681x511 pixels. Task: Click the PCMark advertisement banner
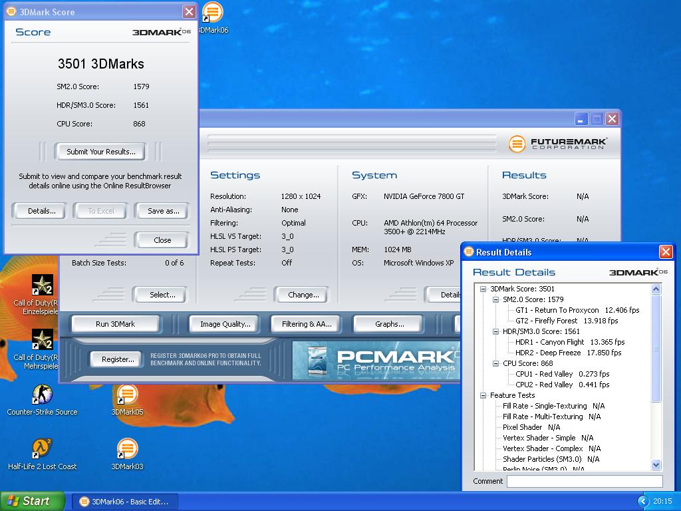pos(376,360)
